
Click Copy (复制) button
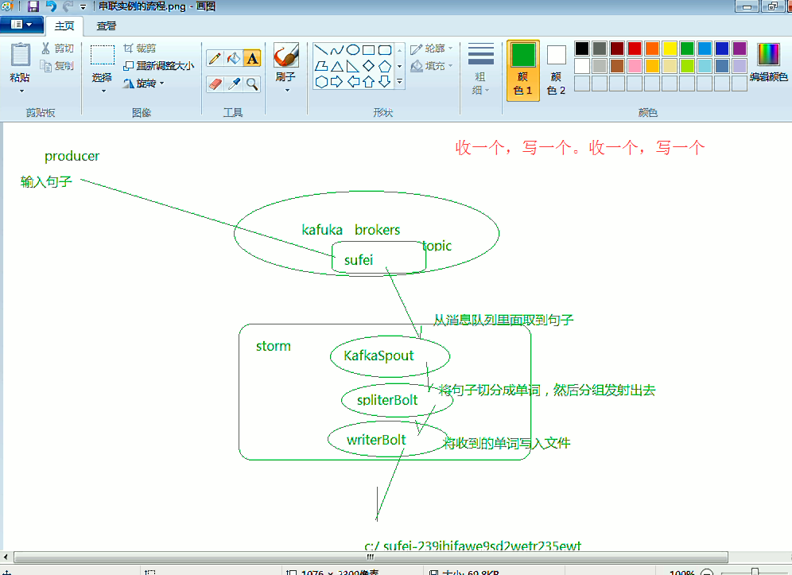(x=57, y=66)
